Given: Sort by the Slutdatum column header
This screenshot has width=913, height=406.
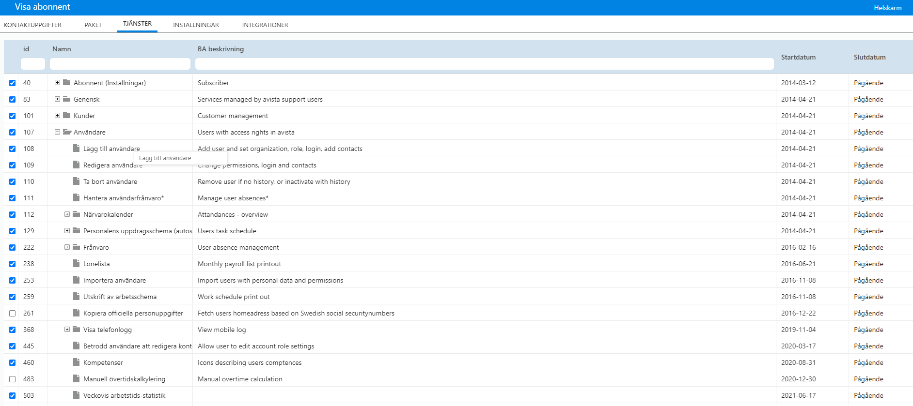Looking at the screenshot, I should (869, 57).
